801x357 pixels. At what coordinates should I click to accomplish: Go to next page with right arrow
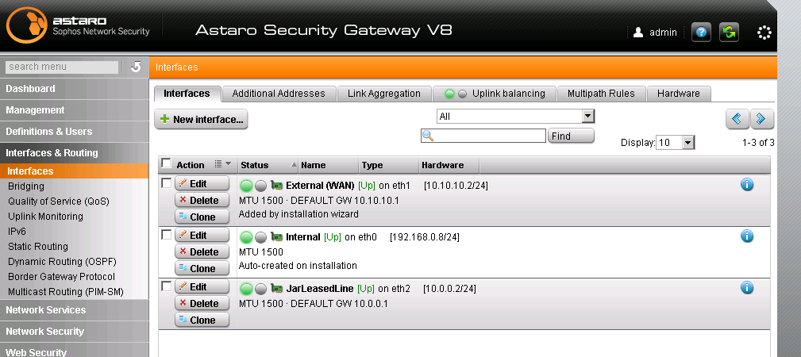click(761, 119)
